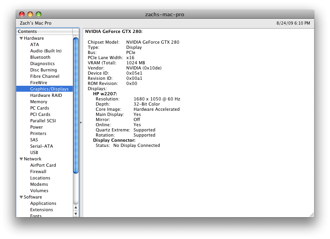Viewport: 330px width, 239px height.
Task: Collapse the Software disclosure triangle
Action: click(x=21, y=197)
